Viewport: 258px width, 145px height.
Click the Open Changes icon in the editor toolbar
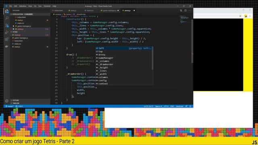tap(181, 10)
